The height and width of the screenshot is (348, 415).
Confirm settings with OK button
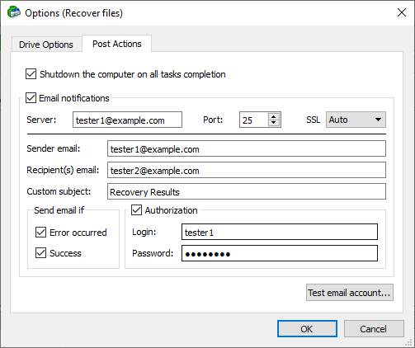click(x=307, y=329)
